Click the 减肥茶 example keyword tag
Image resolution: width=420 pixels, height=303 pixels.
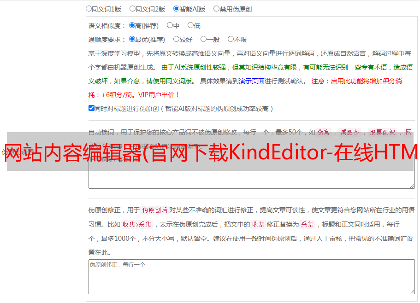[349, 132]
